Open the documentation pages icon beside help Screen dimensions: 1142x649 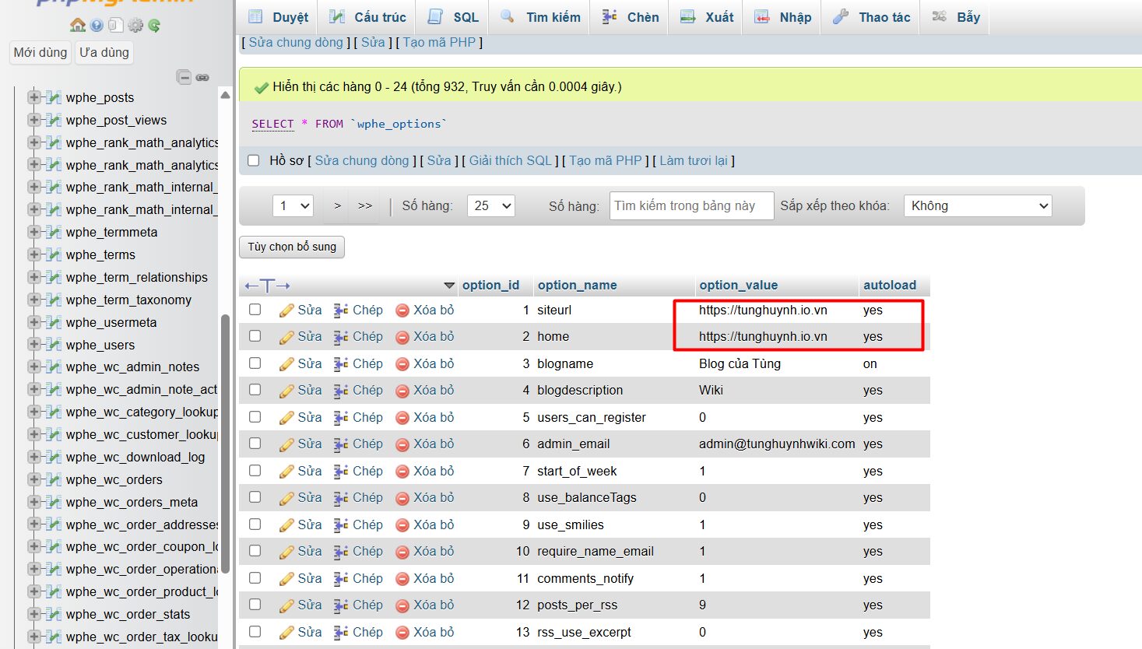[x=115, y=26]
